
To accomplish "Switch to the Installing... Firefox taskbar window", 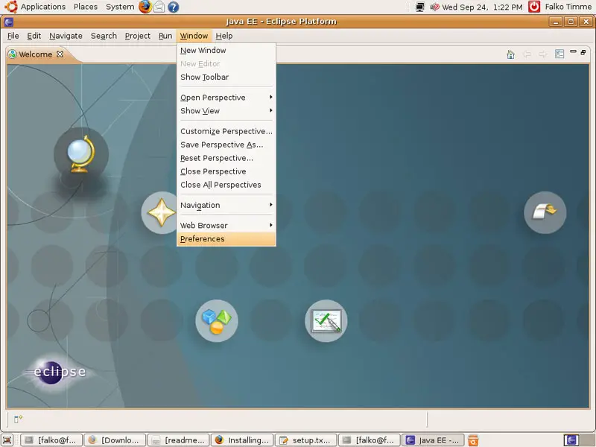I will point(243,440).
